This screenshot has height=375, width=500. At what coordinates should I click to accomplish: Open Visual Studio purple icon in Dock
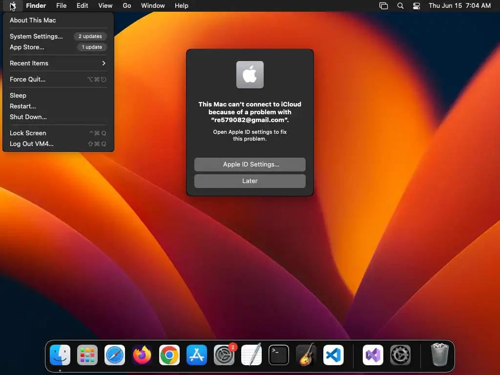(373, 355)
